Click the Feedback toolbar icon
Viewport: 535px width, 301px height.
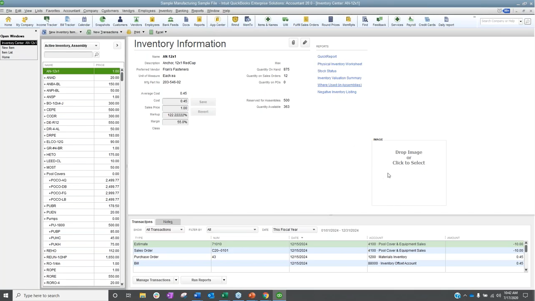(379, 22)
